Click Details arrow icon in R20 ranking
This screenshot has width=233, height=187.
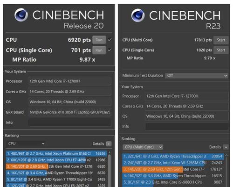coord(109,144)
